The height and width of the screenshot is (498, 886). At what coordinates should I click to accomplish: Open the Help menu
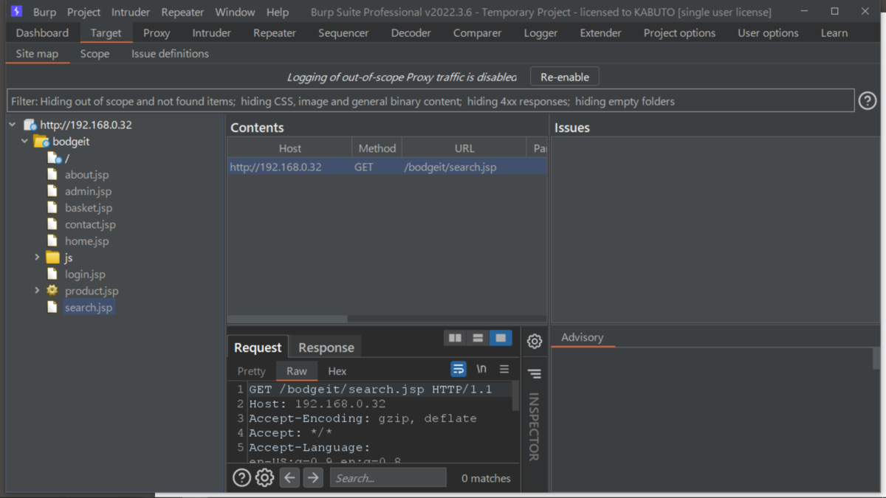(x=278, y=13)
